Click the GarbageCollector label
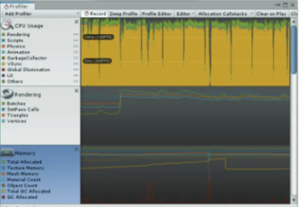This screenshot has width=302, height=207. [27, 58]
